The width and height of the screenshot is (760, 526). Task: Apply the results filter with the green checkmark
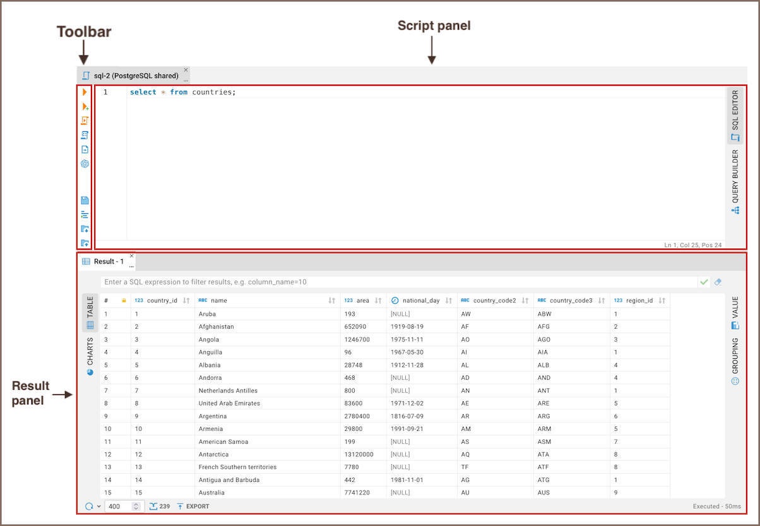704,283
